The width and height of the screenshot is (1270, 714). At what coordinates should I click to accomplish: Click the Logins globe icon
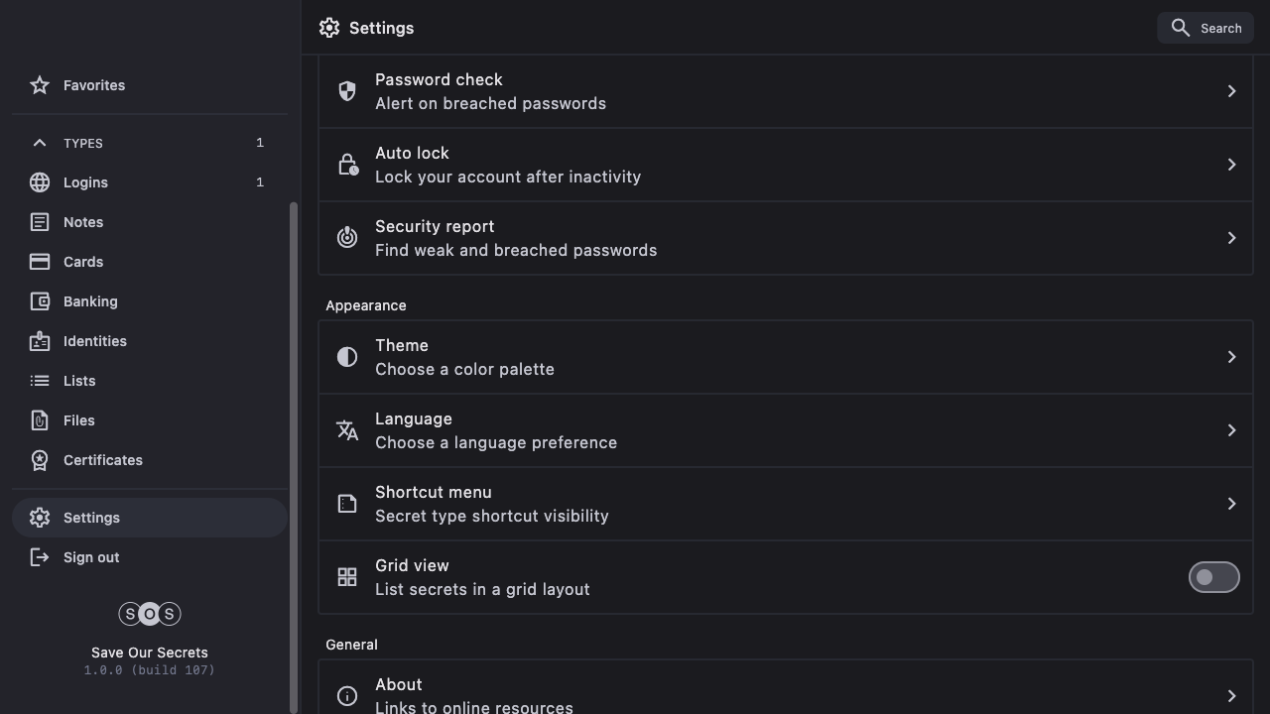click(40, 182)
